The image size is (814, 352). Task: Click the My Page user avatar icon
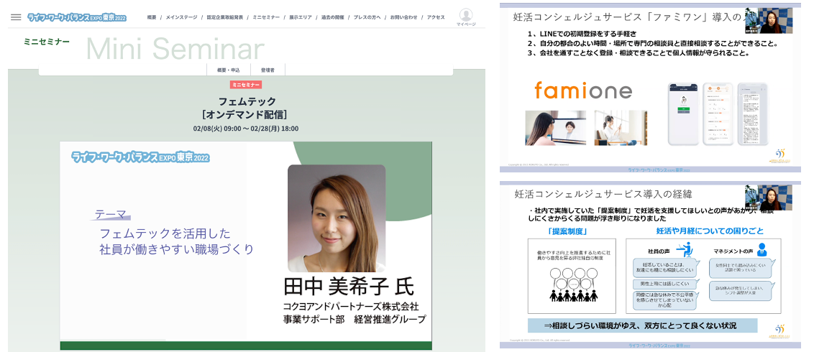(x=466, y=14)
